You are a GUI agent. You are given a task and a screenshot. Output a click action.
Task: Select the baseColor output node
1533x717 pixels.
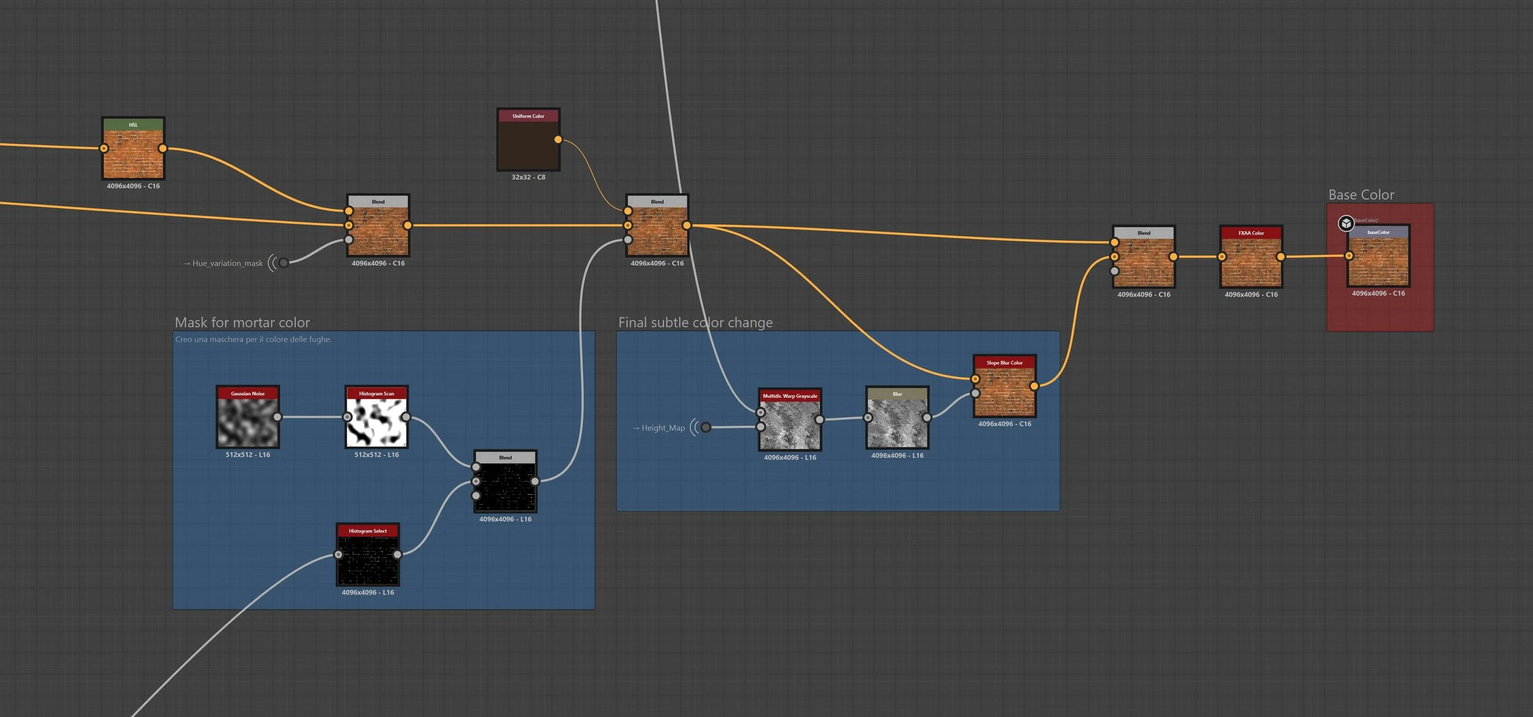click(1378, 260)
